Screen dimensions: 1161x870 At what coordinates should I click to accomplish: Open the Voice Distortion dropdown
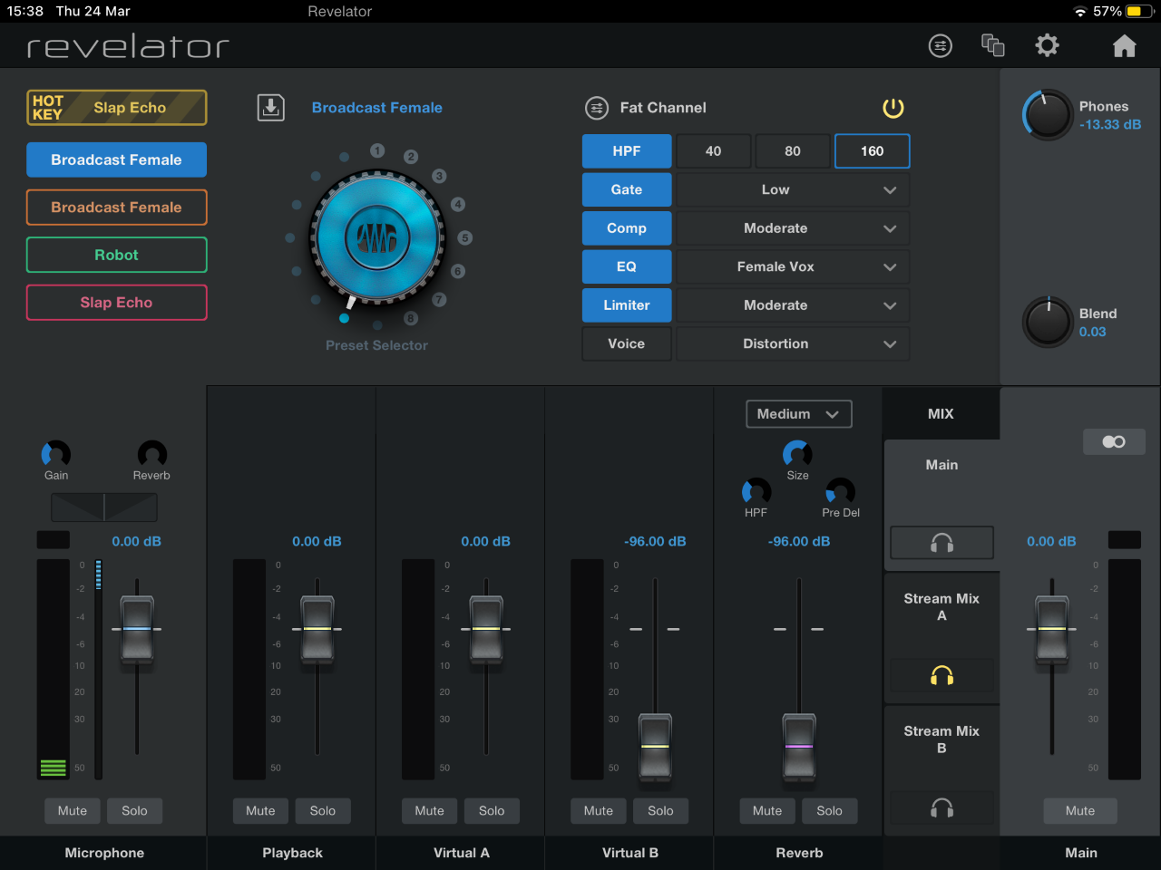[x=793, y=343]
